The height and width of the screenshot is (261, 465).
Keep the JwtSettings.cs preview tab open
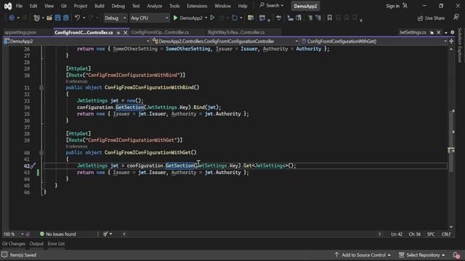pyautogui.click(x=432, y=32)
